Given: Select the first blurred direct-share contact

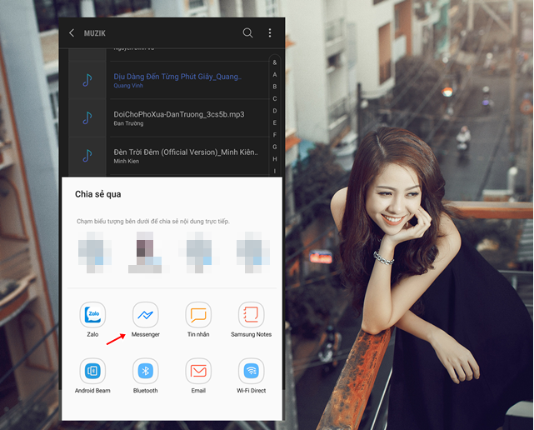Looking at the screenshot, I should (95, 252).
